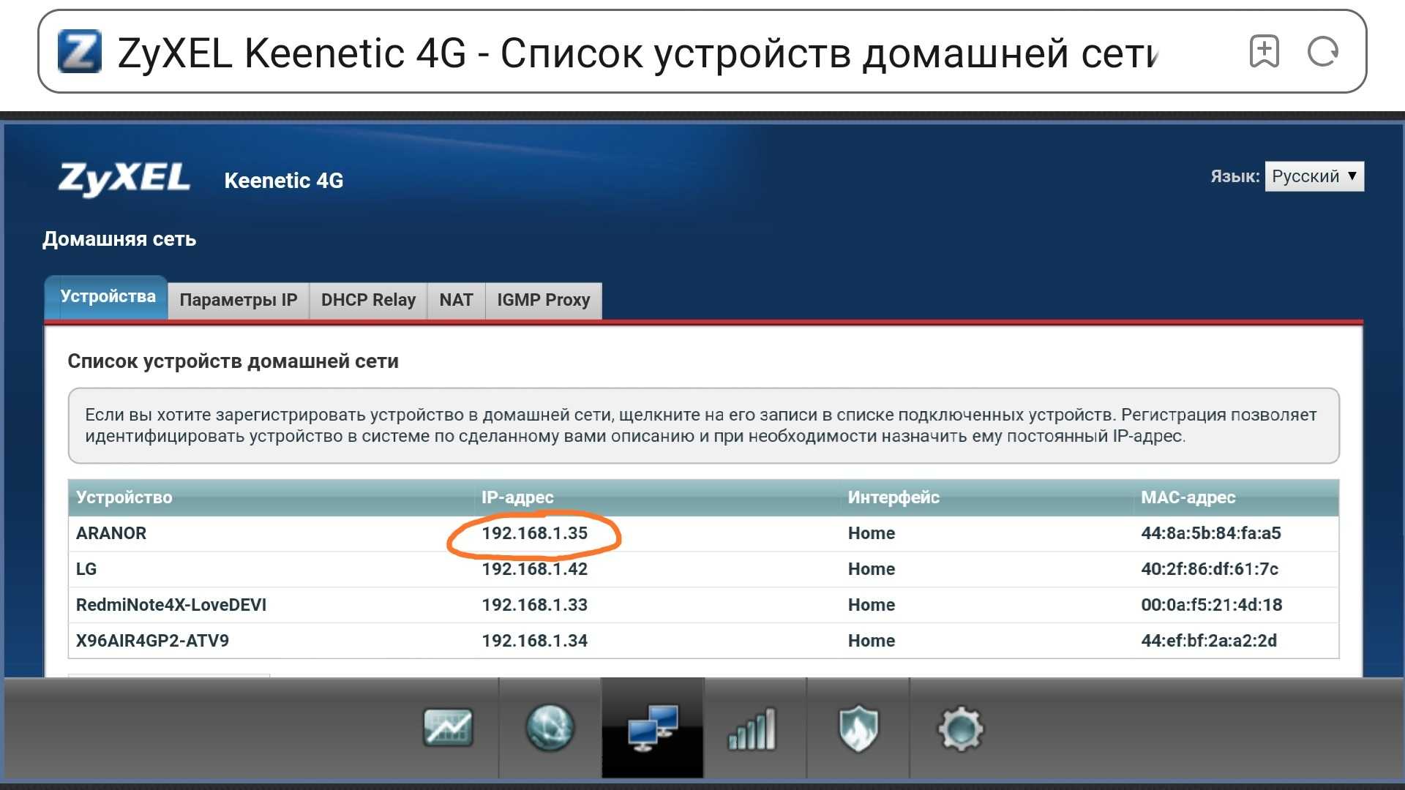Open the Wi-Fi signal bars icon
Image resolution: width=1405 pixels, height=790 pixels.
752,729
